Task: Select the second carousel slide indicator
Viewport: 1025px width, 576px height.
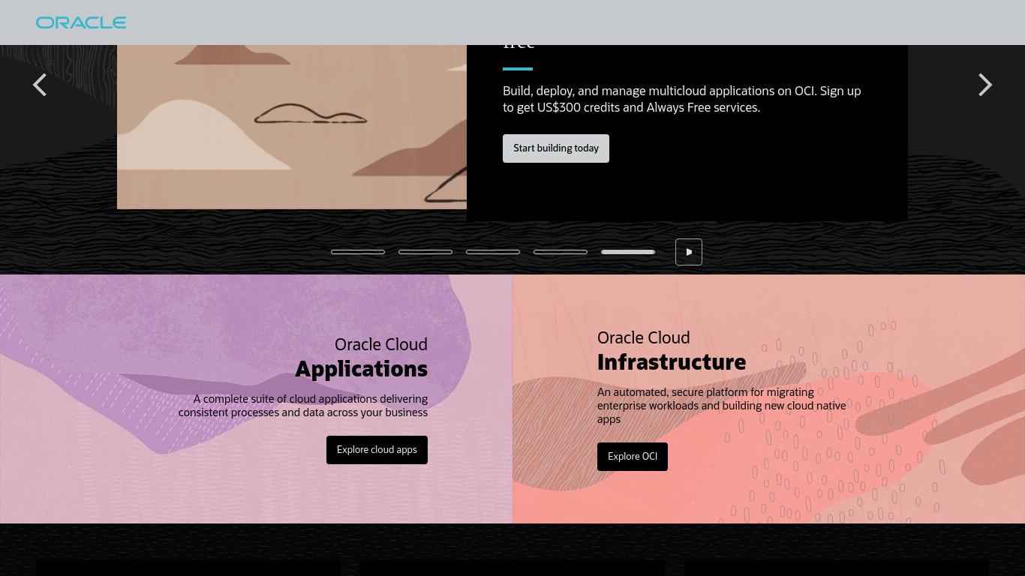Action: 425,252
